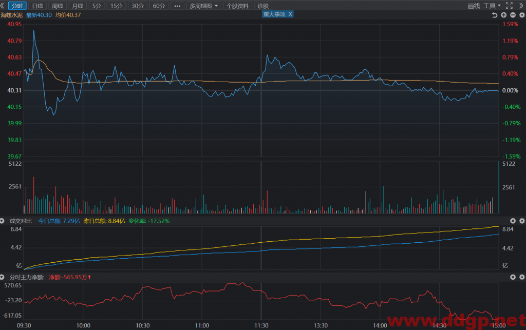Open settings gear of 成交对比 panel
The width and height of the screenshot is (526, 330).
click(x=522, y=221)
